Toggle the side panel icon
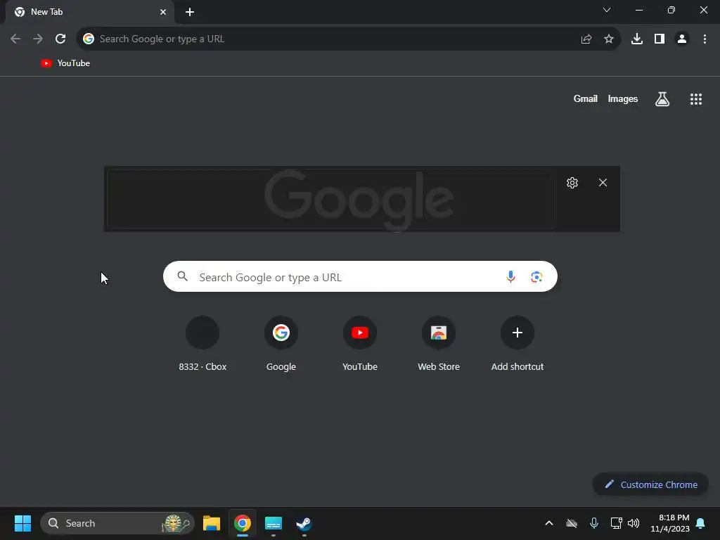Screen dimensions: 720x540 click(x=660, y=39)
